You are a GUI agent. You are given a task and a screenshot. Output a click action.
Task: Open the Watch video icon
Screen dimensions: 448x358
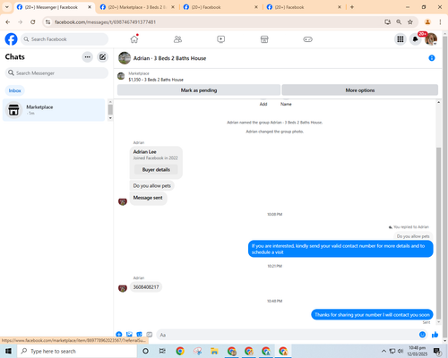tap(221, 39)
